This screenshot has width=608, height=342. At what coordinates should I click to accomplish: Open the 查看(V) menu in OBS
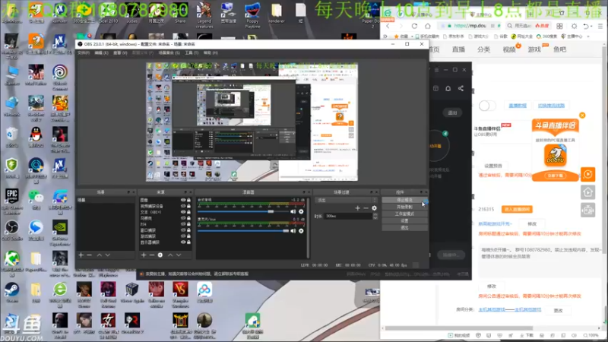[120, 52]
